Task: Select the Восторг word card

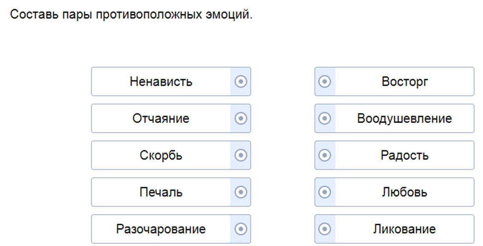Action: [405, 82]
